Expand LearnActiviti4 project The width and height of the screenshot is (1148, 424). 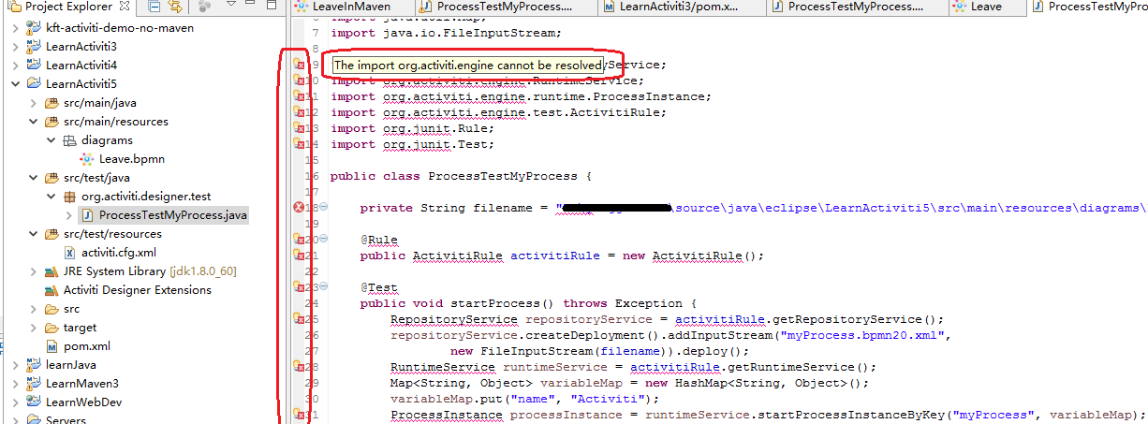pos(16,66)
